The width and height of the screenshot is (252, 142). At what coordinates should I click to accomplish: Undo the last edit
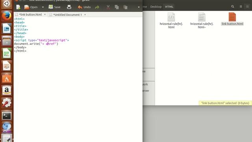pyautogui.click(x=84, y=7)
